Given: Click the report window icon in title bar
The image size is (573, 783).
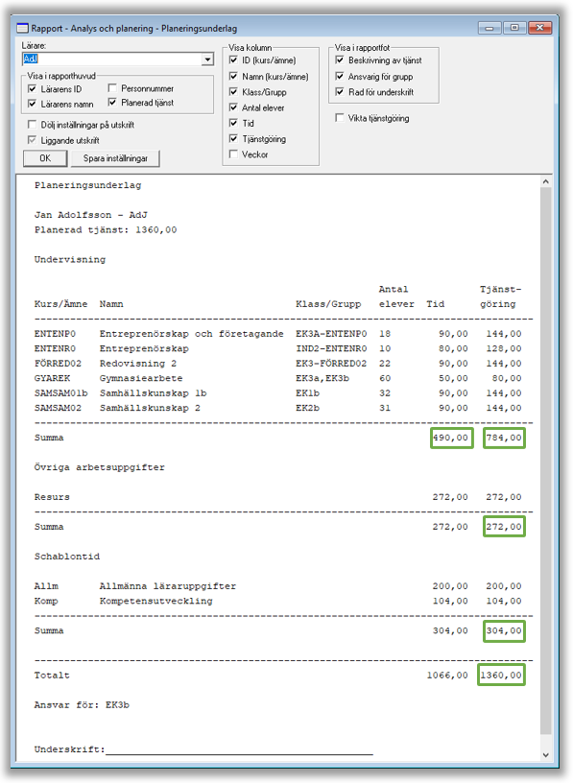Looking at the screenshot, I should point(22,28).
